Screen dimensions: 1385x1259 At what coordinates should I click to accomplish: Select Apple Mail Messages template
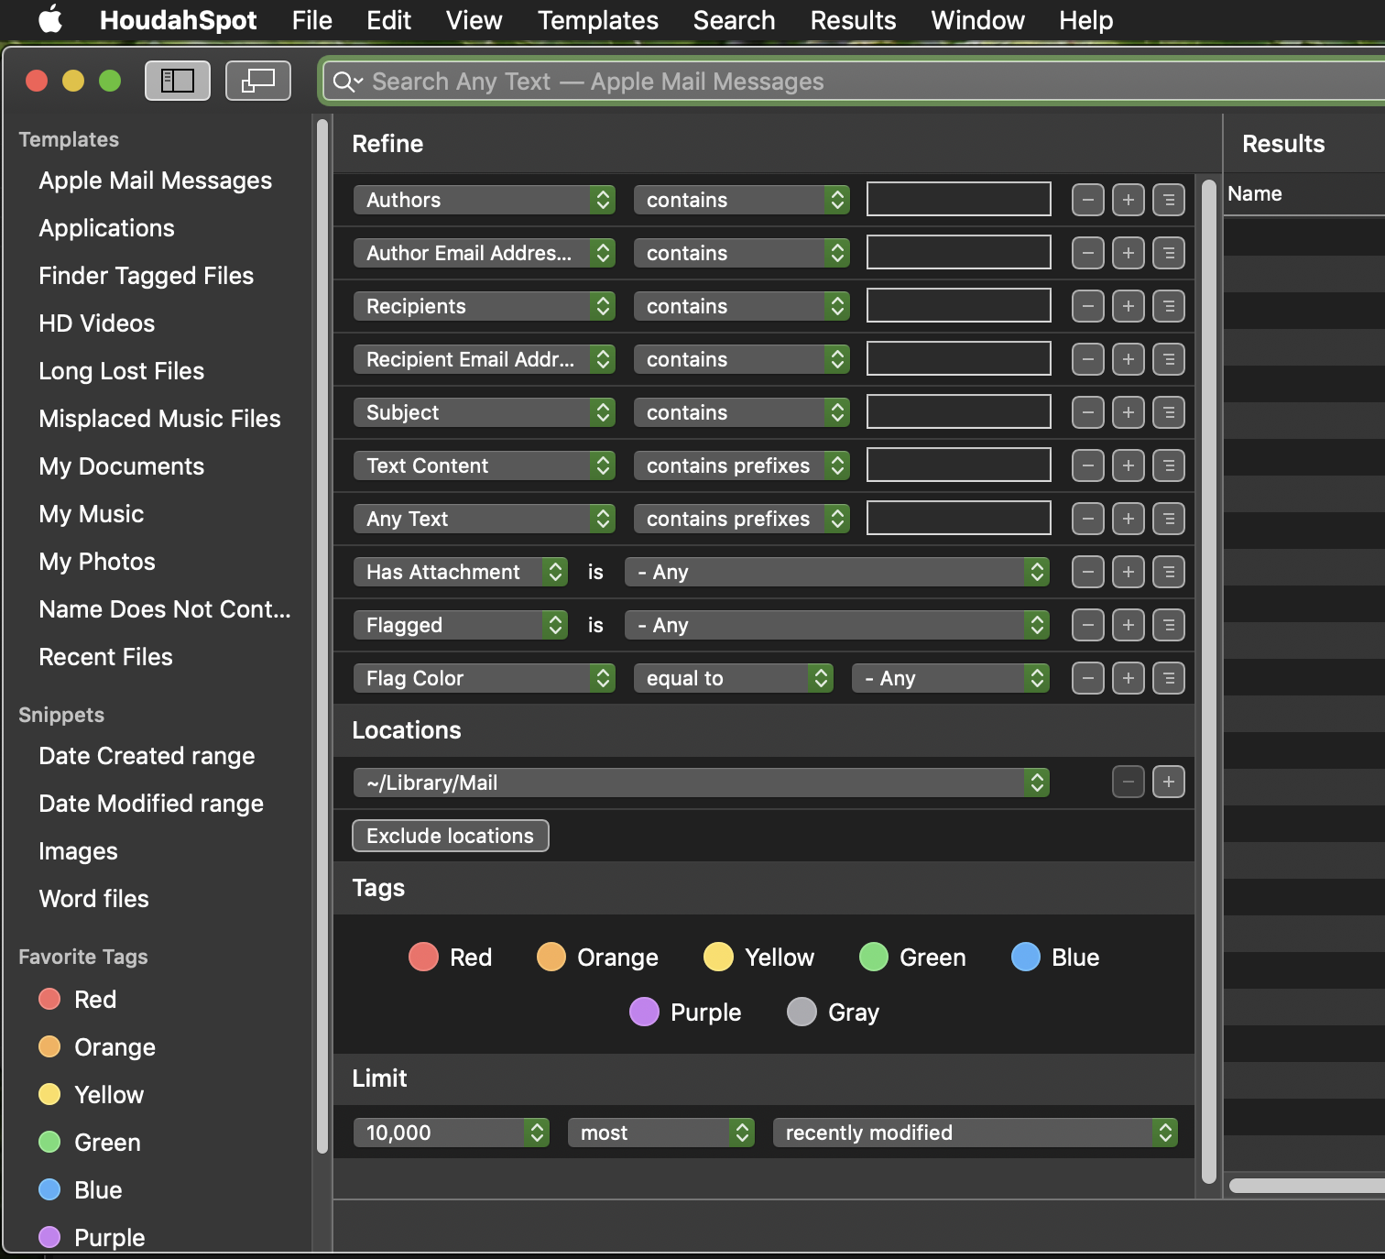click(156, 181)
